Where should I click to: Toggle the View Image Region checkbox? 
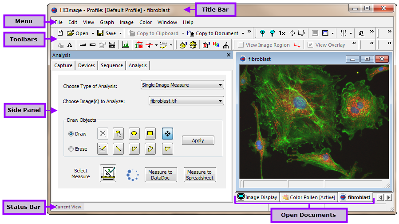point(241,45)
